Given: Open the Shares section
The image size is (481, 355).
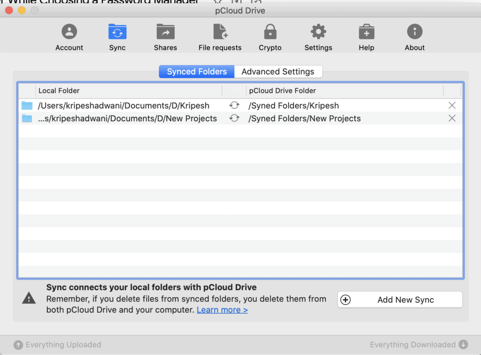Looking at the screenshot, I should click(165, 37).
